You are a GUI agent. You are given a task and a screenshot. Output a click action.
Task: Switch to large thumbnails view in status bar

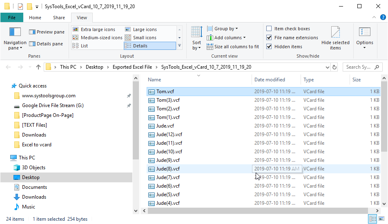381,219
